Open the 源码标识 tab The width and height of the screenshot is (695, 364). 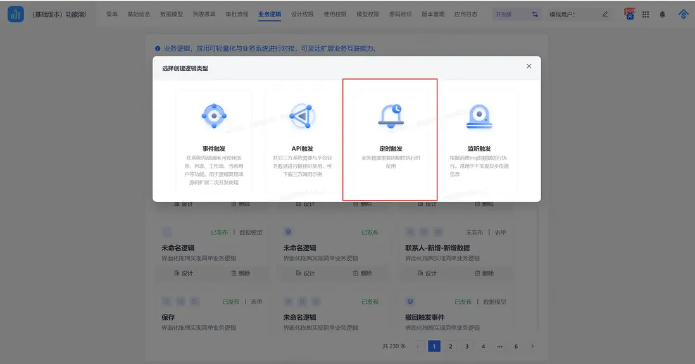pos(400,14)
